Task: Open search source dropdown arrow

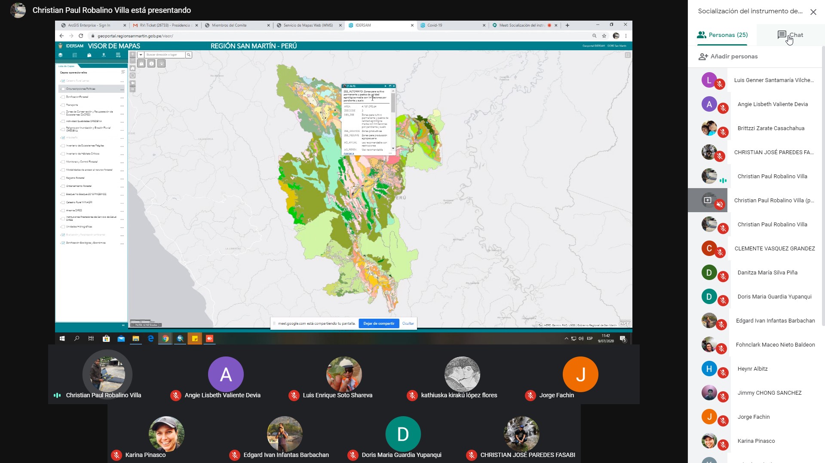Action: pyautogui.click(x=141, y=55)
